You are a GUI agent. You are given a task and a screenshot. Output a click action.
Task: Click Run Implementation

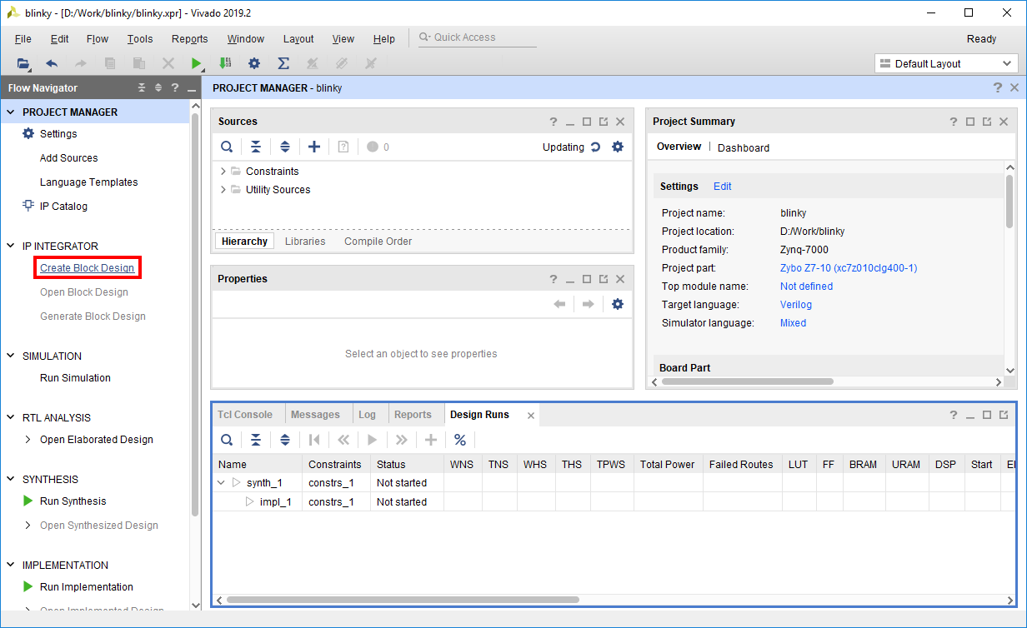[x=87, y=587]
